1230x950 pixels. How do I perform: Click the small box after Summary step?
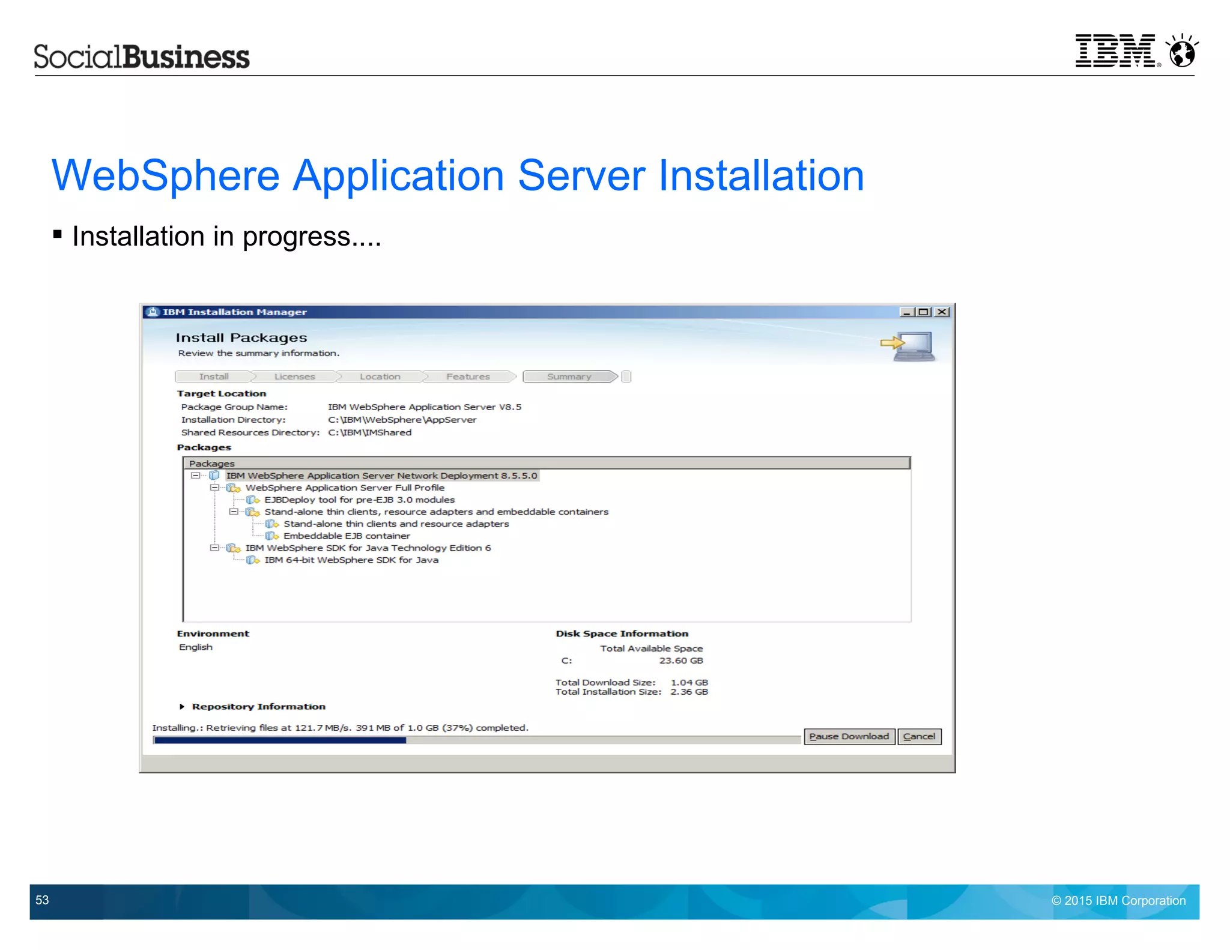point(626,377)
